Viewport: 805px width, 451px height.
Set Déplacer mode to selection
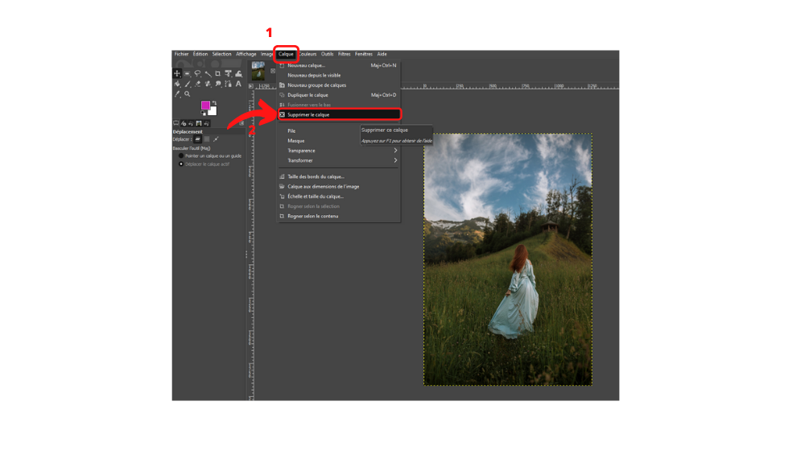[x=206, y=139]
